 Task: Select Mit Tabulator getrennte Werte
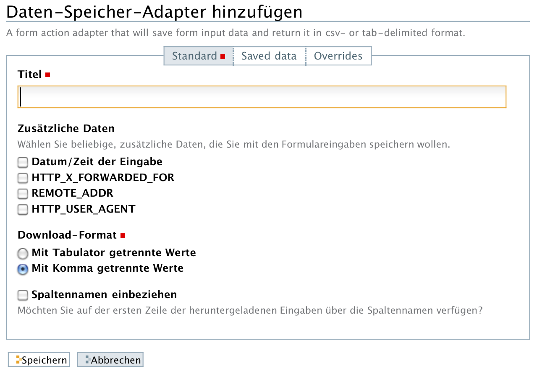[x=23, y=253]
